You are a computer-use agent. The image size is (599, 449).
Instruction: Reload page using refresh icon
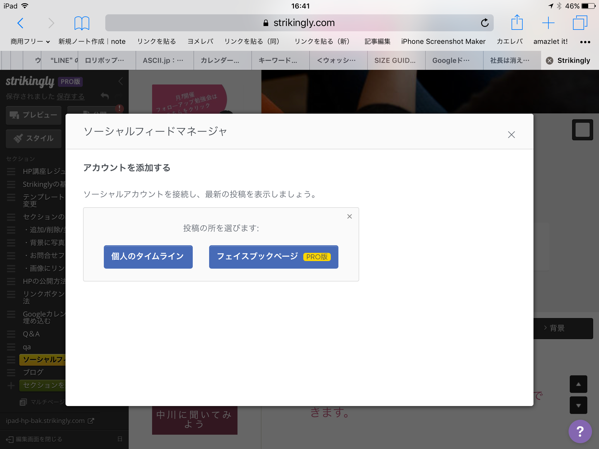(485, 23)
